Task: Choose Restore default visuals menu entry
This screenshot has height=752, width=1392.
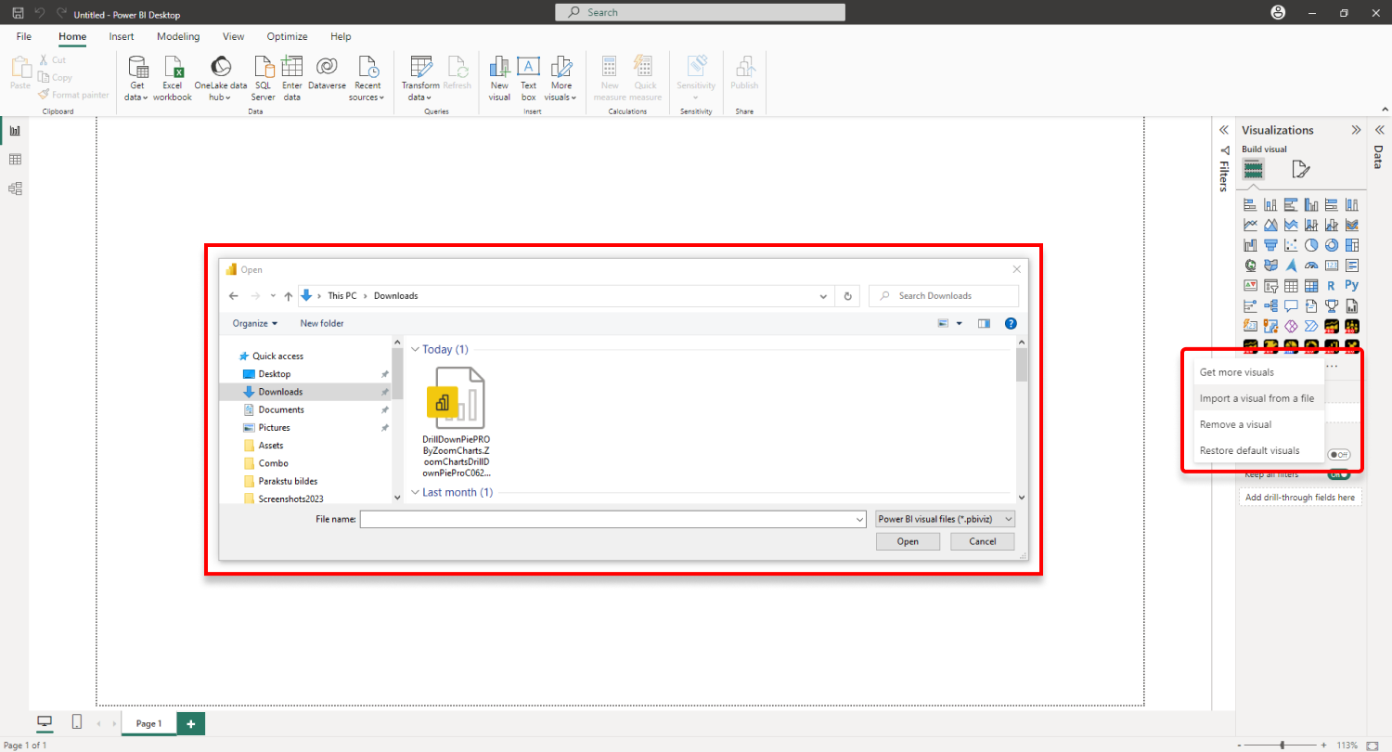Action: [x=1258, y=450]
